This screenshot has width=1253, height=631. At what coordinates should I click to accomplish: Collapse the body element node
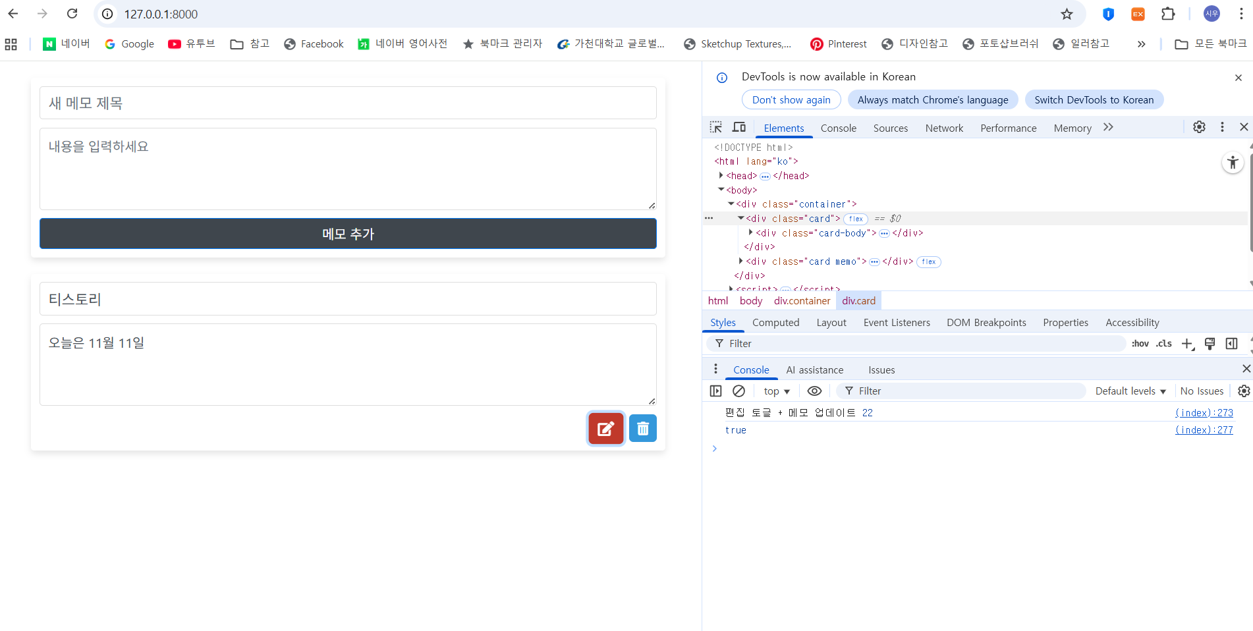721,190
